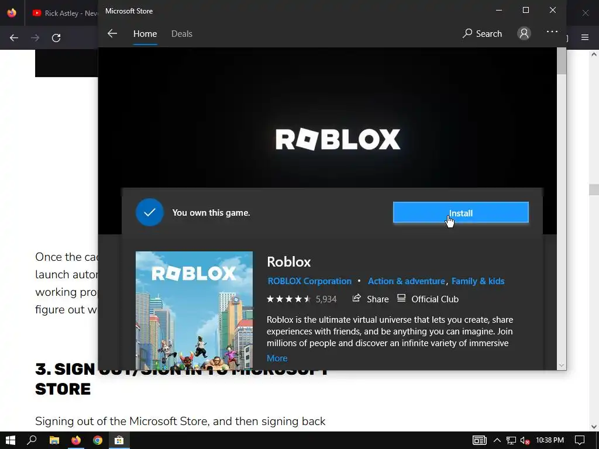Image resolution: width=599 pixels, height=449 pixels.
Task: Go back in Microsoft Store
Action: pyautogui.click(x=112, y=33)
